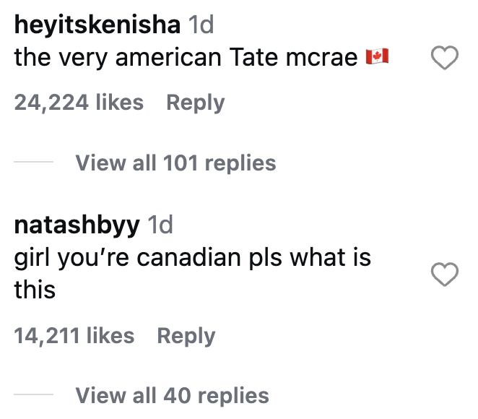This screenshot has width=478, height=419.
Task: Click the line before View all 101 replies
Action: tap(33, 163)
